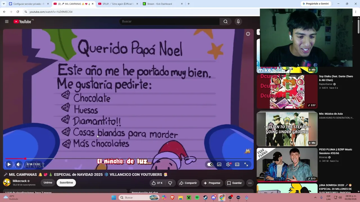Open the Pregúntale a Gemini button

click(x=315, y=4)
